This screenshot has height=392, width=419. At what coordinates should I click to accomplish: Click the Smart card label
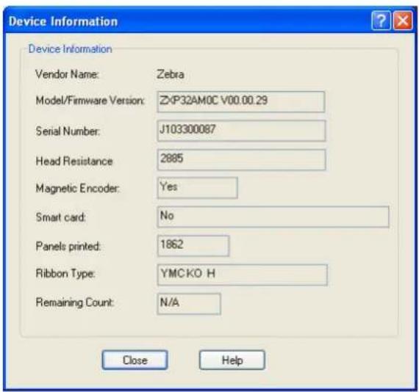(61, 217)
